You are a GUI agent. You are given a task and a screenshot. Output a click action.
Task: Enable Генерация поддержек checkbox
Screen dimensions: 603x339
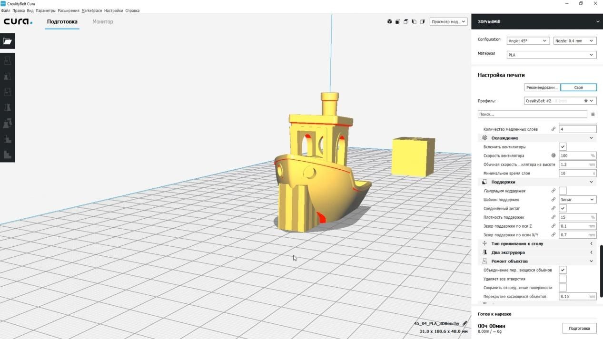[x=563, y=191]
